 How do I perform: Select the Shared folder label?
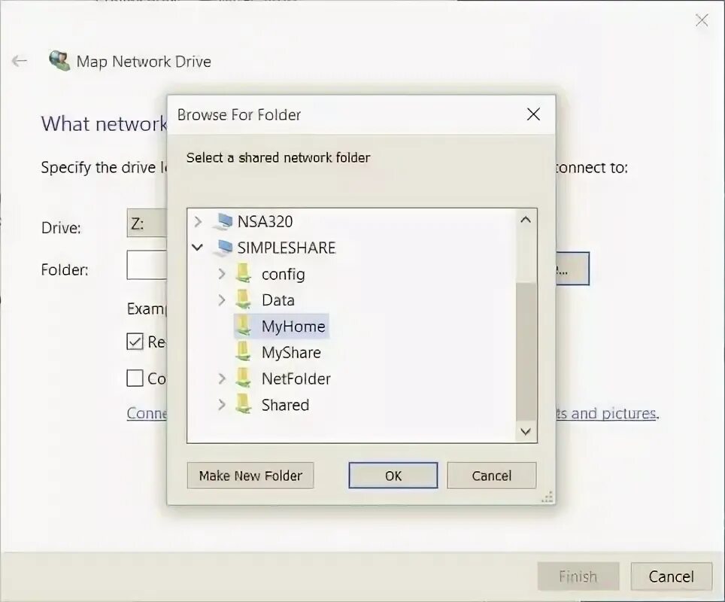285,405
